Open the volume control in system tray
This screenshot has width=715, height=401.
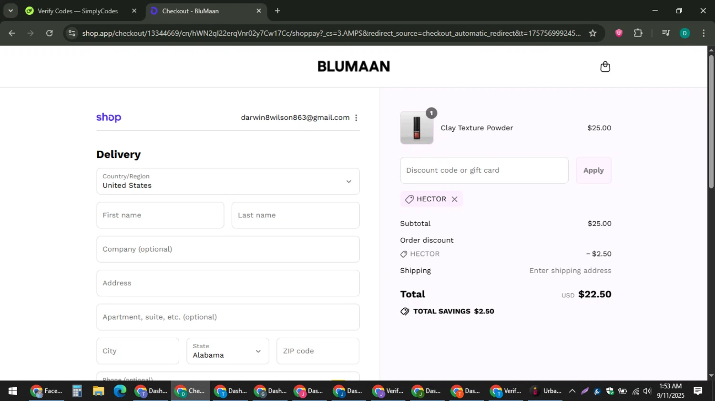647,391
